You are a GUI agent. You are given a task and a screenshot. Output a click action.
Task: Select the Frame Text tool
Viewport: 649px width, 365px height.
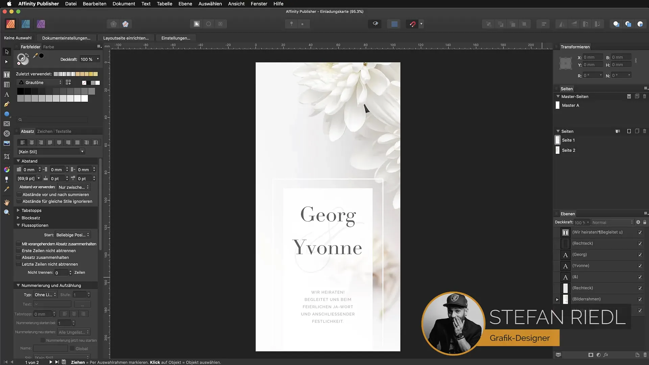tap(7, 75)
